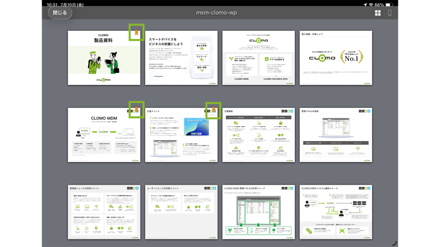Tap the battery indicator in the status bar
This screenshot has height=247, width=440.
pyautogui.click(x=389, y=5)
